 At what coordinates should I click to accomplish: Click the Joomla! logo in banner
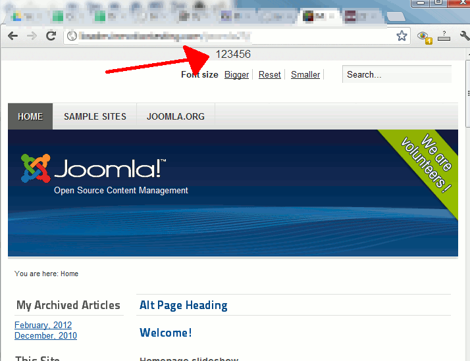coord(93,168)
